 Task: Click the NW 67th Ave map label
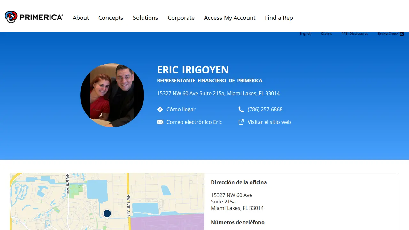point(67,184)
